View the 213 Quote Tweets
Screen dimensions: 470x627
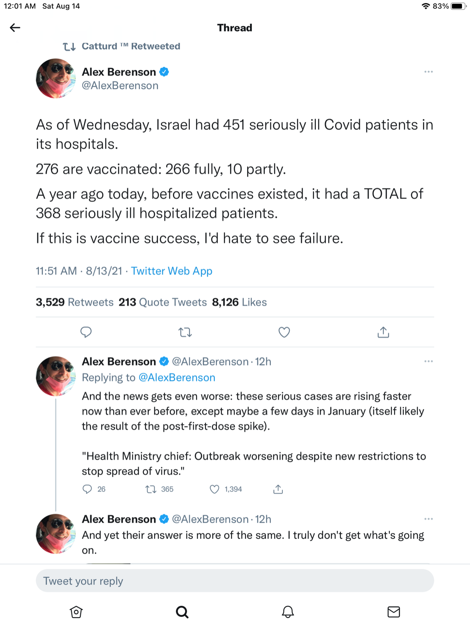[x=162, y=302]
